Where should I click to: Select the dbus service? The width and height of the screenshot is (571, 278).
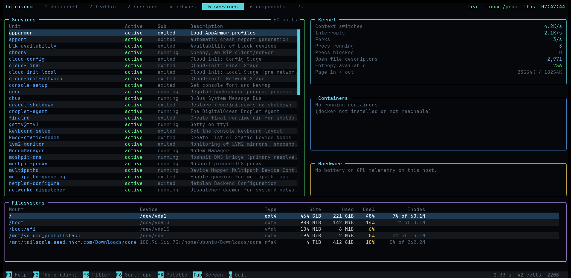pyautogui.click(x=153, y=98)
